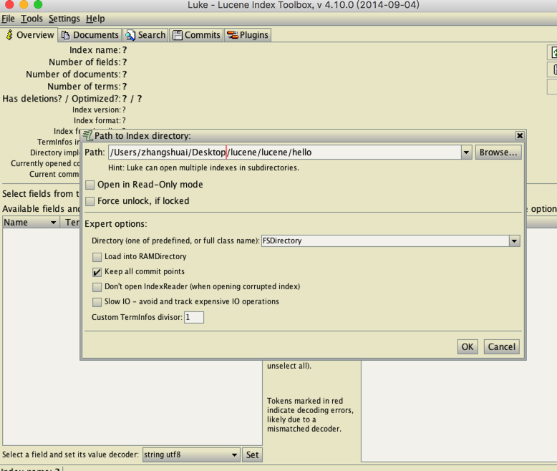Check Force unlock, if locked
Image resolution: width=557 pixels, height=471 pixels.
(x=90, y=201)
